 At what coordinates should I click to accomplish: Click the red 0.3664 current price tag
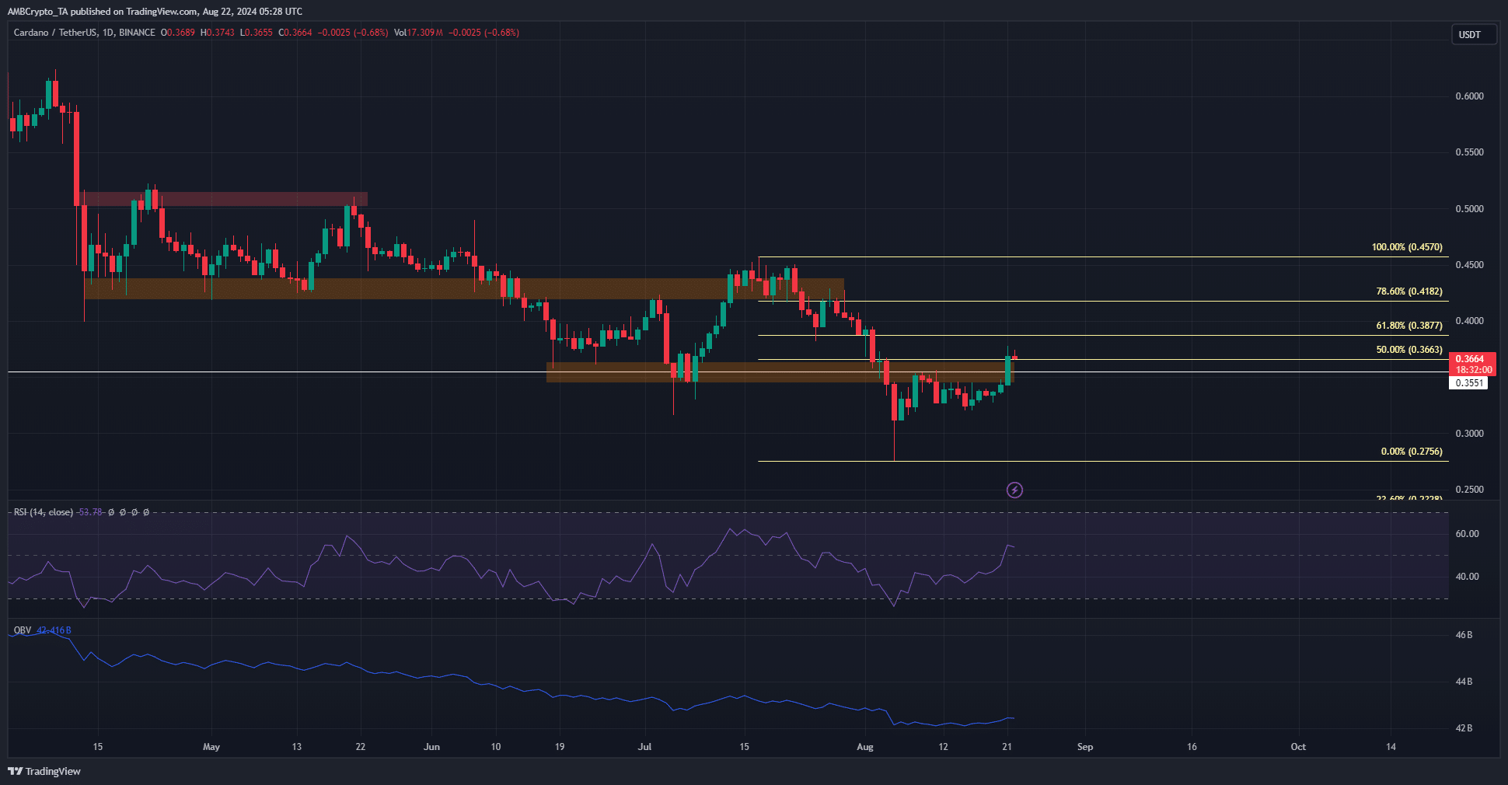pyautogui.click(x=1471, y=359)
